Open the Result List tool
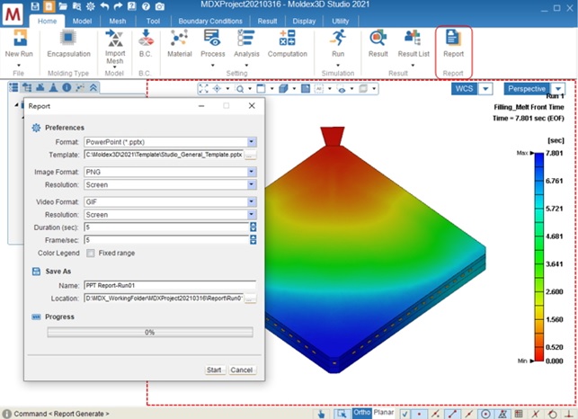 click(x=413, y=40)
